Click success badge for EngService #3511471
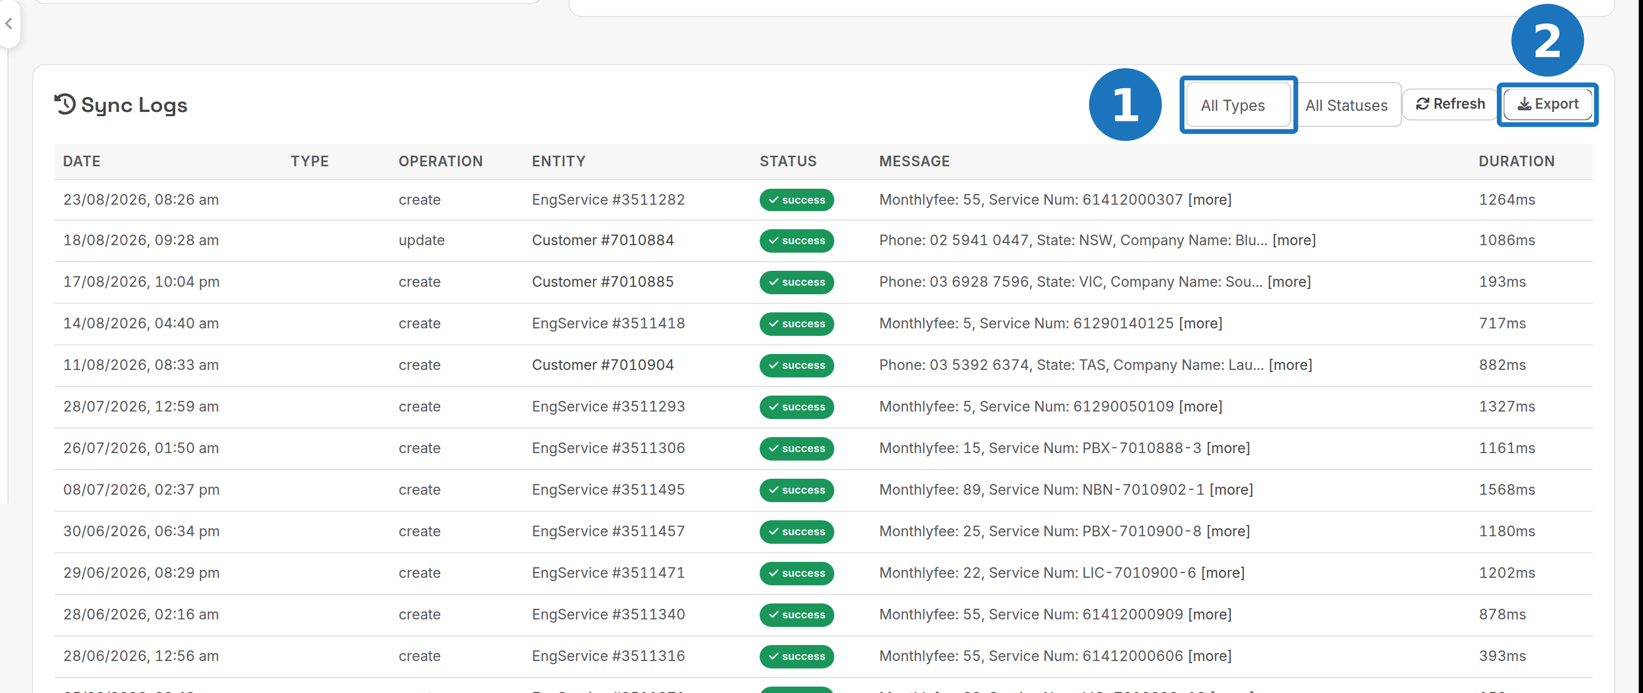 [796, 573]
